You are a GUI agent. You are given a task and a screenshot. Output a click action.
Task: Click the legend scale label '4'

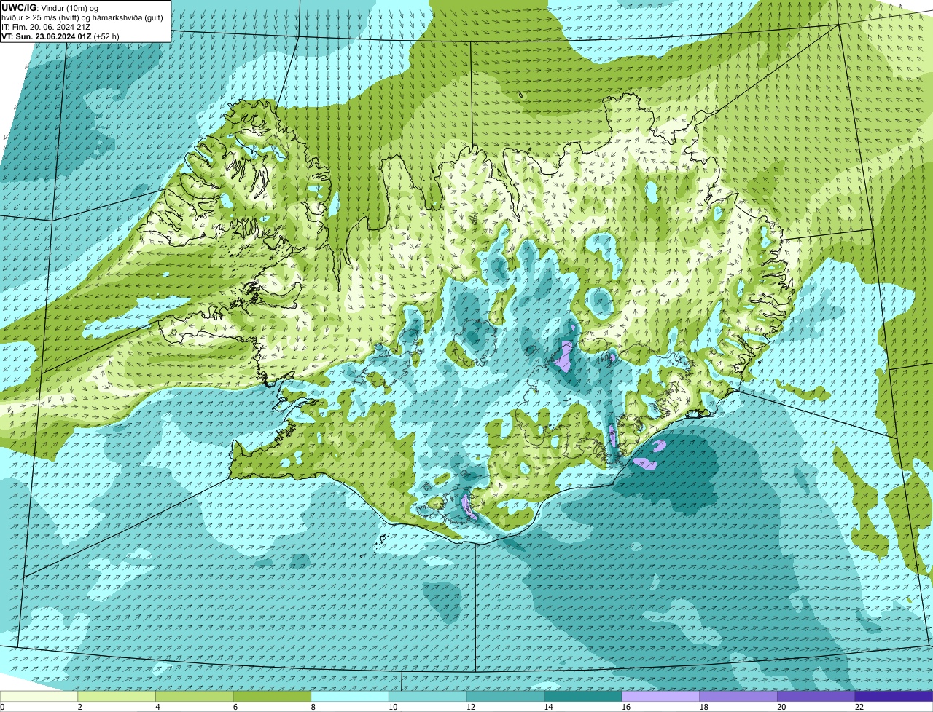[157, 707]
